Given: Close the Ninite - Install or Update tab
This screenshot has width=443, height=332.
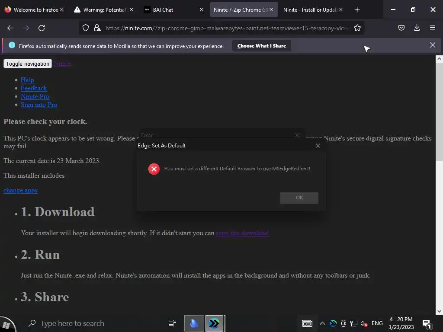Looking at the screenshot, I should [341, 10].
